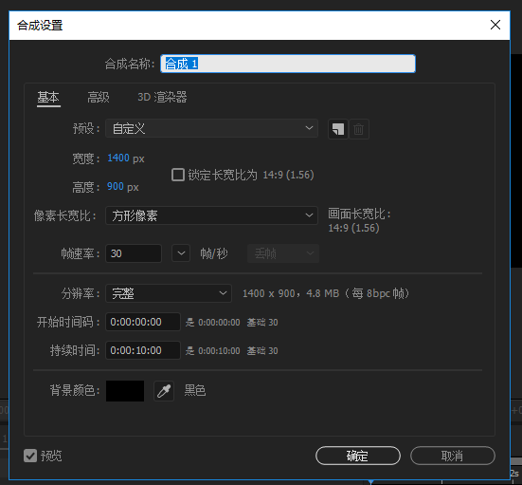The height and width of the screenshot is (485, 522).
Task: Toggle 锁定长宽比 checkbox
Action: [x=178, y=175]
